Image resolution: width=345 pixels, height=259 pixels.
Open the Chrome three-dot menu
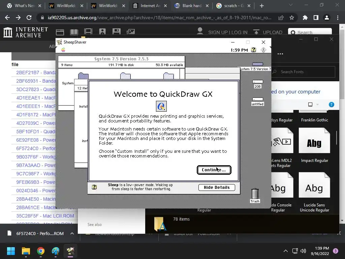click(x=338, y=18)
